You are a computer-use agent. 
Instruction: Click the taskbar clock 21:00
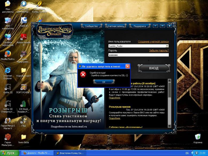tap(202, 153)
